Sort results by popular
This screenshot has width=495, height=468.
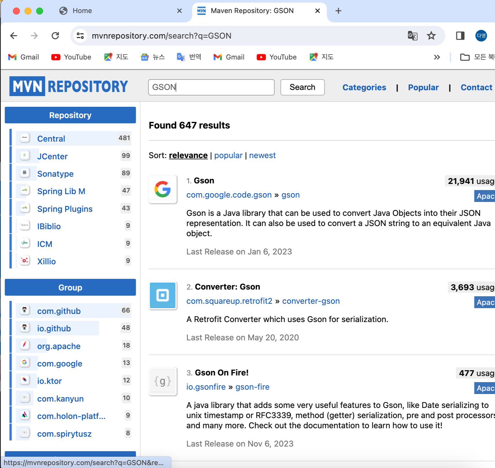(x=228, y=156)
